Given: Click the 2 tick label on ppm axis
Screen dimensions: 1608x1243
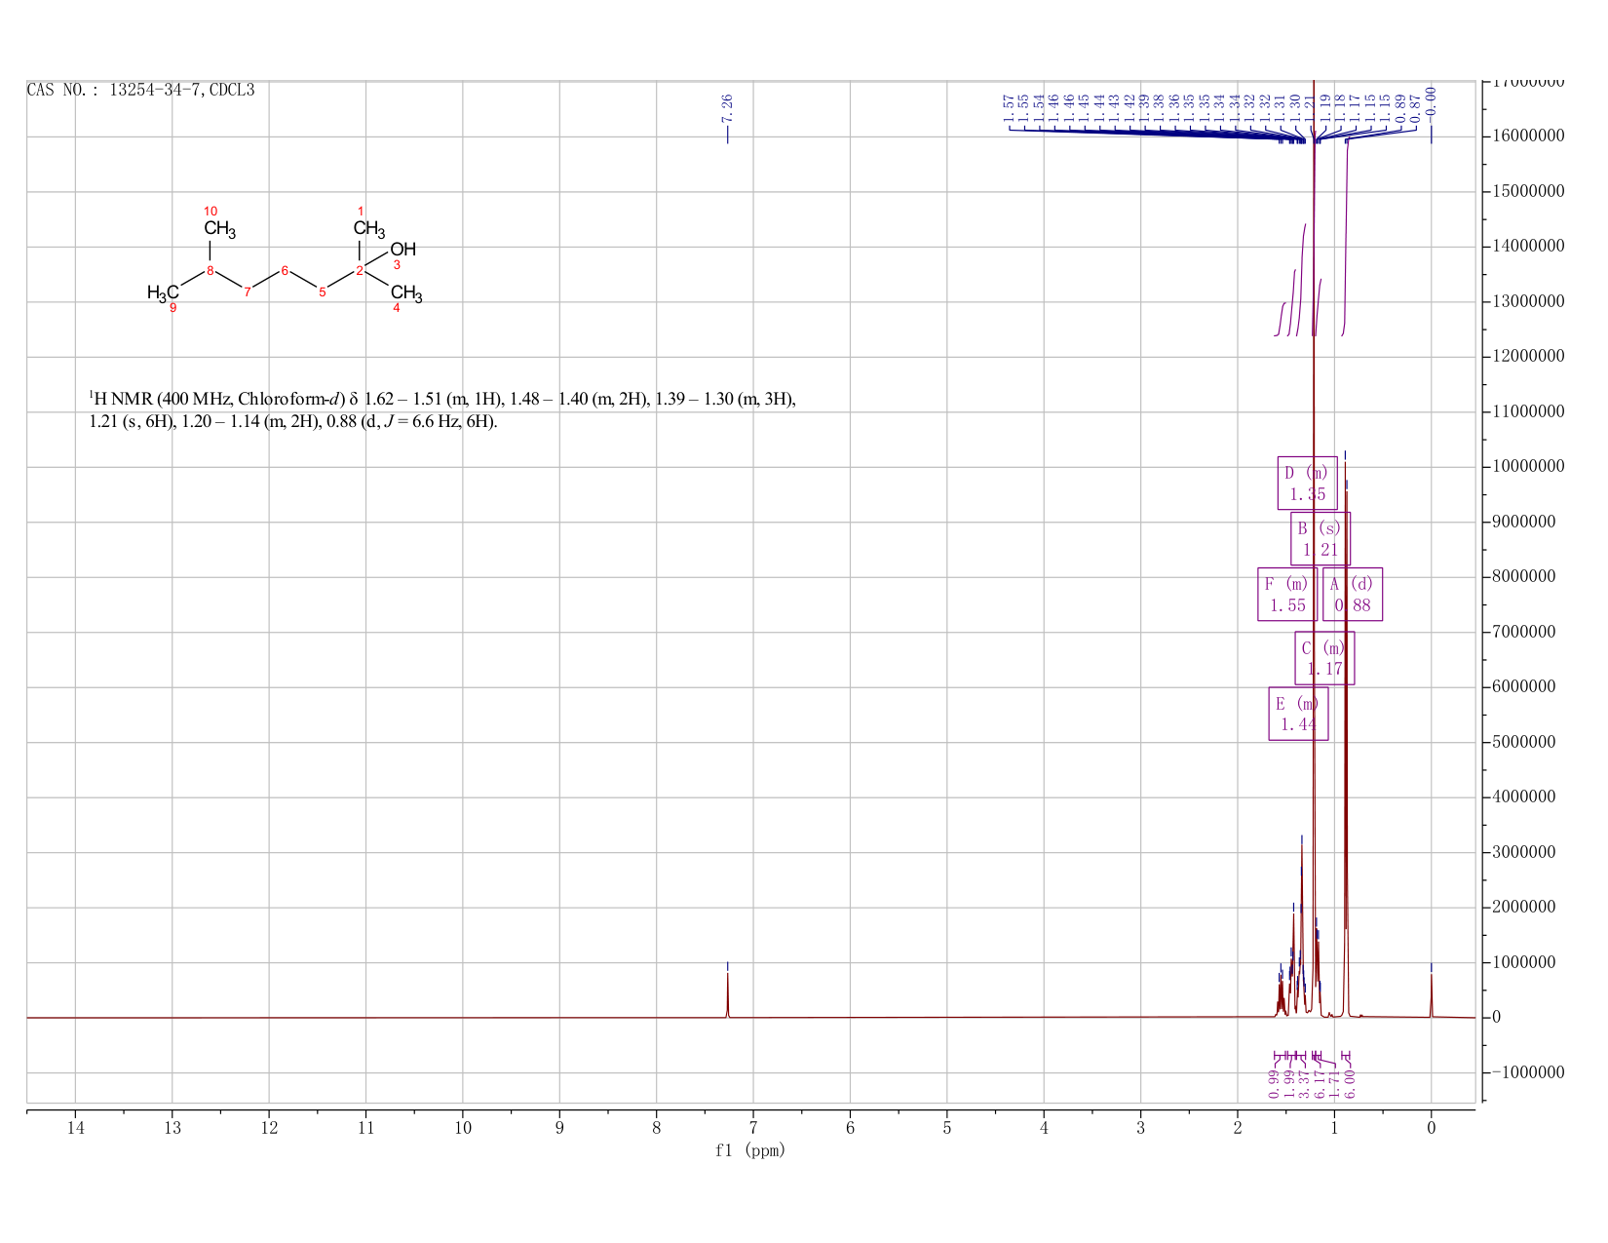Looking at the screenshot, I should [x=1238, y=1128].
